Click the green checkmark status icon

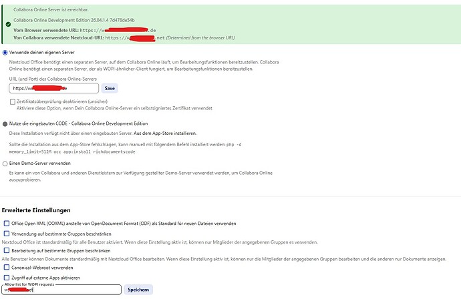click(x=8, y=25)
